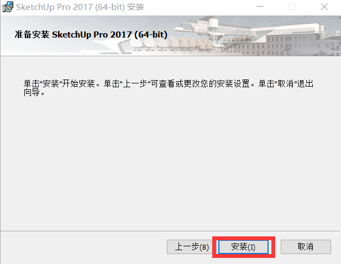Click the phrase 可查看或更改您的安装设置 in instructions
341x264 pixels.
coord(200,83)
